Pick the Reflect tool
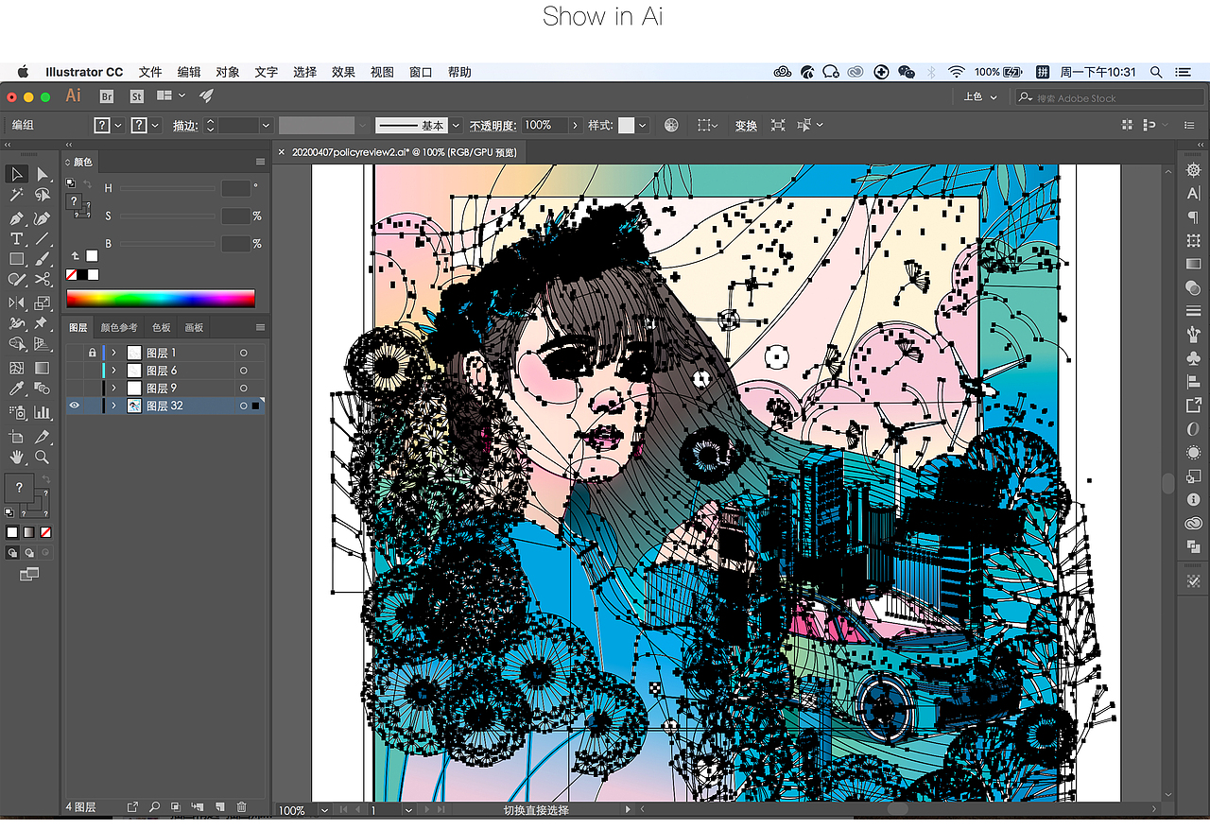1210x830 pixels. point(16,303)
